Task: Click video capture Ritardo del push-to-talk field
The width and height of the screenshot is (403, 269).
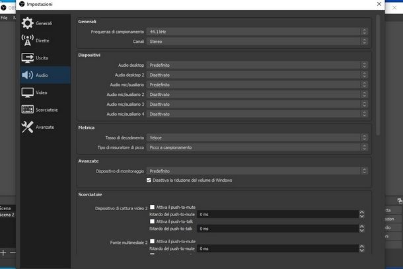Action: [x=277, y=229]
